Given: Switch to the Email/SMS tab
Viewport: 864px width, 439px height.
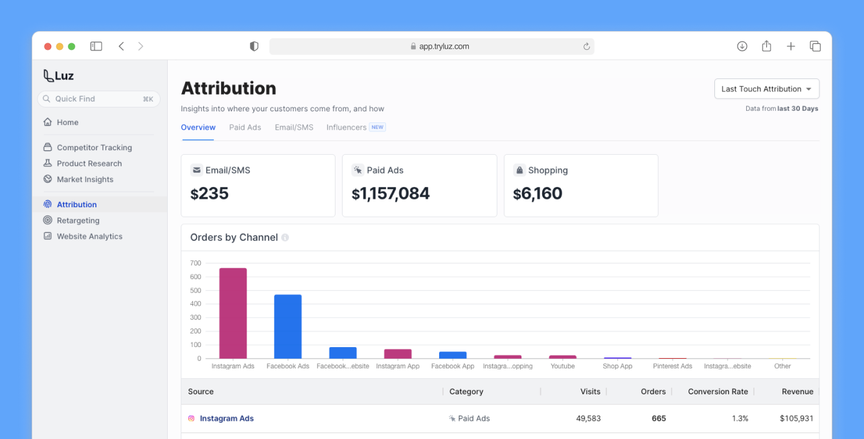Looking at the screenshot, I should click(293, 128).
